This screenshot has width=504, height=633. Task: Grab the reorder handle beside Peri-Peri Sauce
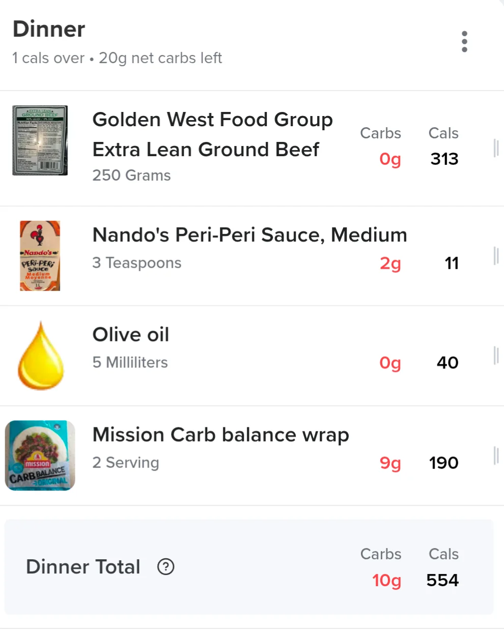pos(496,255)
